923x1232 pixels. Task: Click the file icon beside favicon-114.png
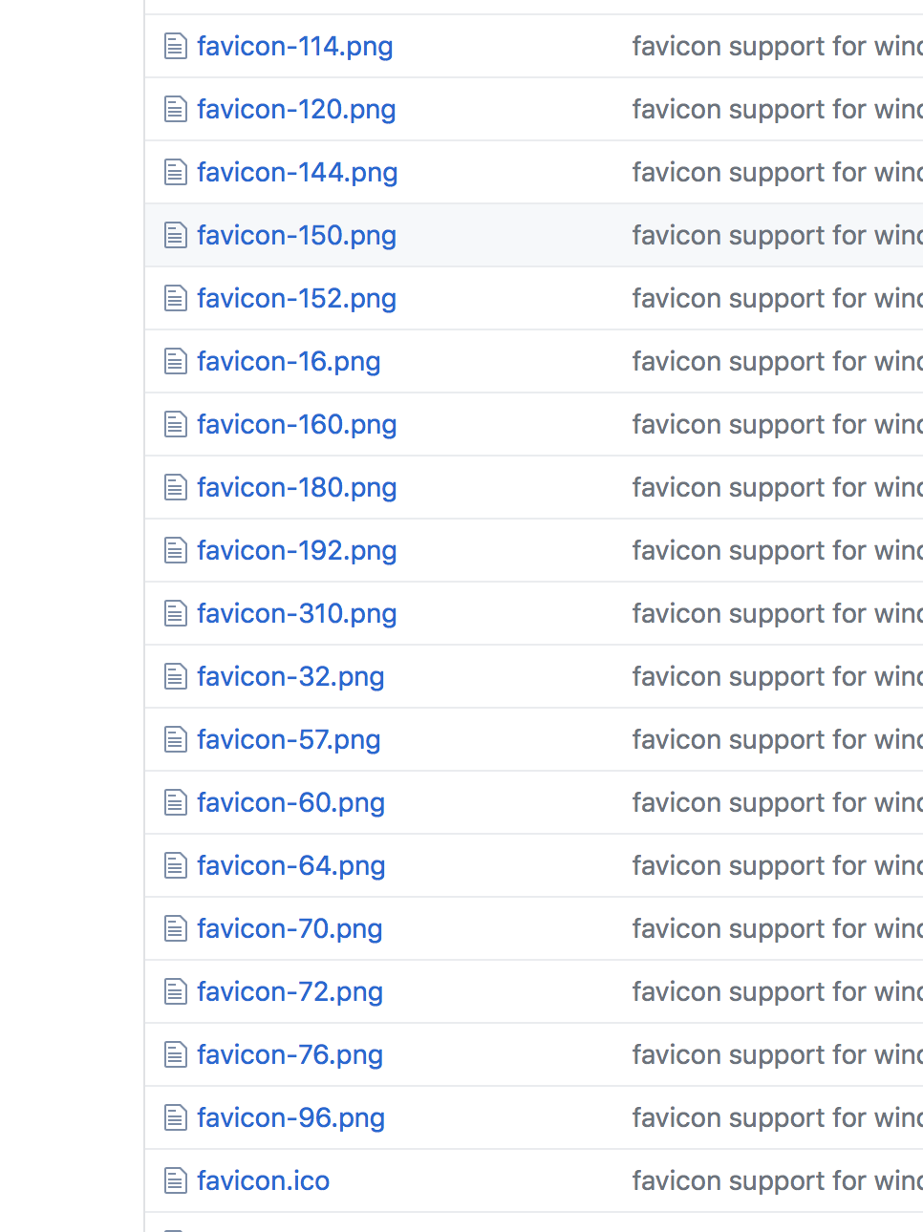[x=176, y=46]
